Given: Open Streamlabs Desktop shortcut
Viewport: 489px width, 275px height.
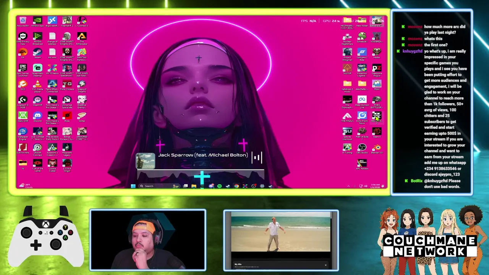Looking at the screenshot, I should point(37,70).
